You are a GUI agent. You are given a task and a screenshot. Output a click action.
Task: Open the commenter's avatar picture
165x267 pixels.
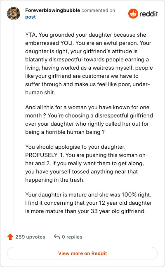(14, 14)
